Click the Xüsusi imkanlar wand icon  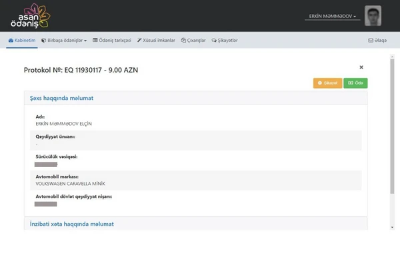pyautogui.click(x=139, y=40)
